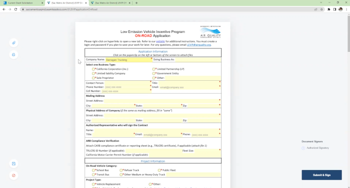Select Other business type radio
This screenshot has height=188, width=350.
tap(153, 78)
